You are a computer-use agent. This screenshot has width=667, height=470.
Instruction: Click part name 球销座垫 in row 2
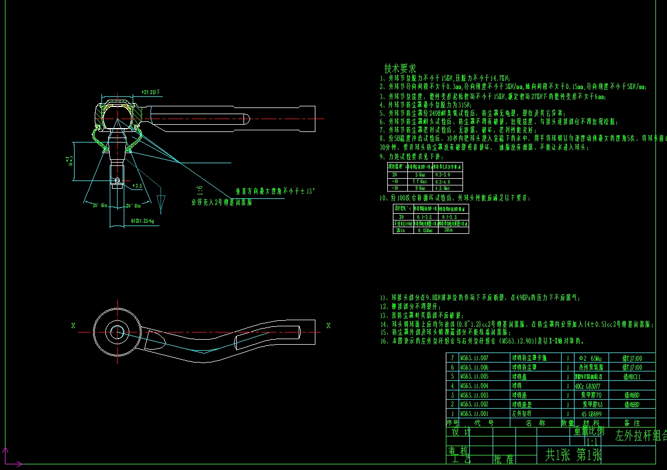click(x=522, y=404)
